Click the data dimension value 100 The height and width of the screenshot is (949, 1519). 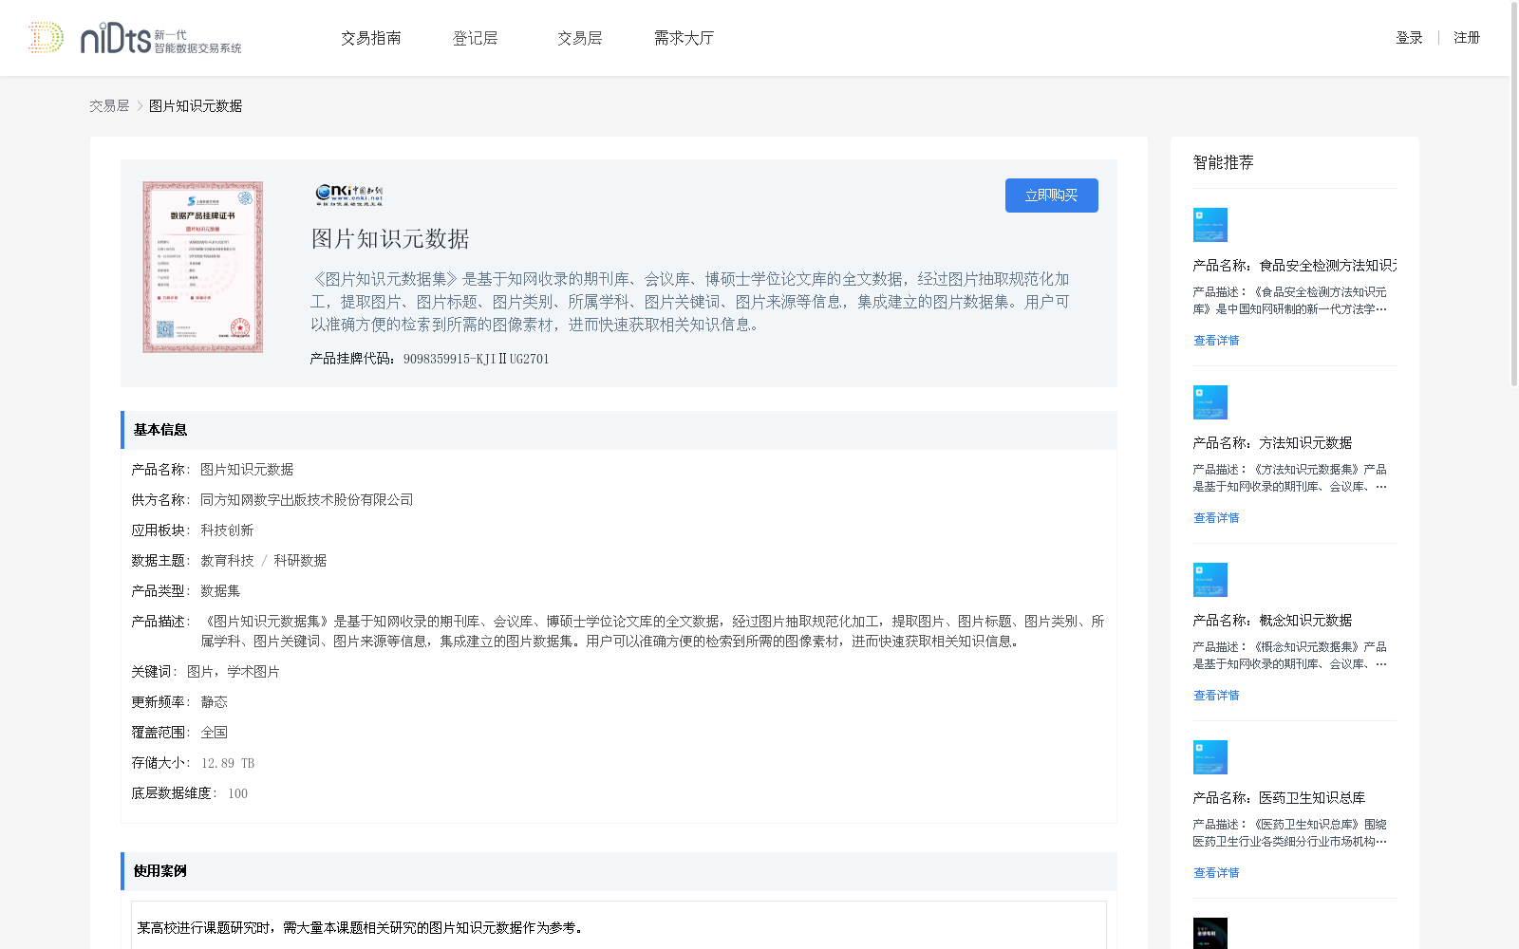pos(237,793)
